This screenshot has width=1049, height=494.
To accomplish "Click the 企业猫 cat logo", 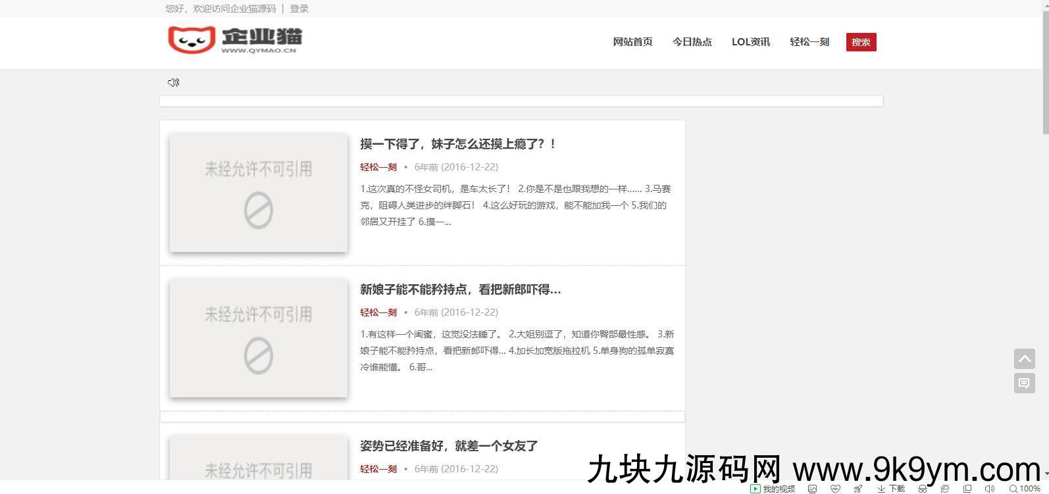I will [234, 40].
